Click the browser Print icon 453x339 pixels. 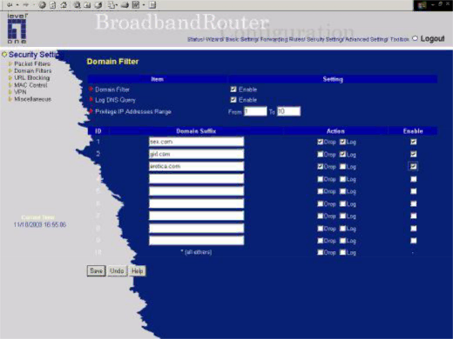point(125,5)
